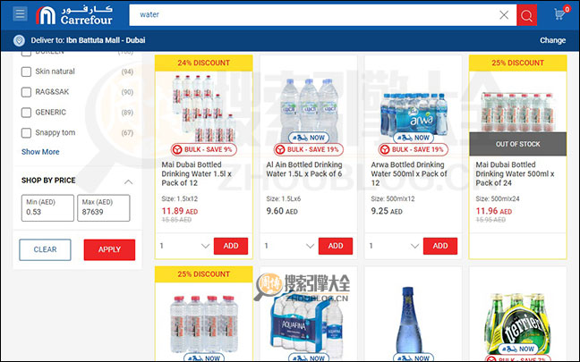The width and height of the screenshot is (580, 362).
Task: Apply the price filter
Action: coord(109,249)
